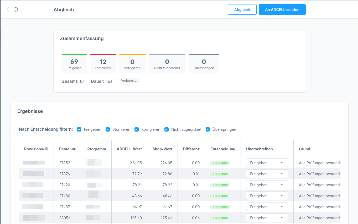The image size is (358, 224).
Task: Select the 69 Freigeben summary card
Action: pos(74,63)
